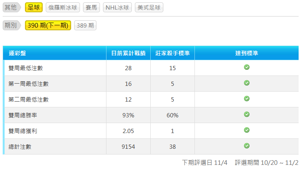Screen dimensions: 304x171
Task: Select green check icon for 雙周最低注數
Action: tap(247, 67)
